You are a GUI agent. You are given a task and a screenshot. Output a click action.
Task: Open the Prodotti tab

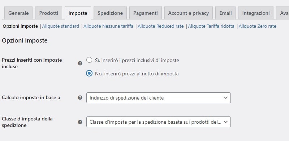(49, 13)
